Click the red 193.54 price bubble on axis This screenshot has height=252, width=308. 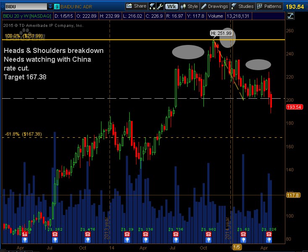pos(294,107)
